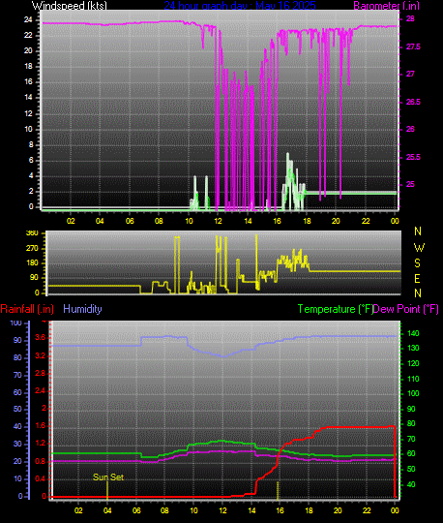Click the '1.6' value on red rainfall axis
The height and width of the screenshot is (523, 443).
click(40, 426)
